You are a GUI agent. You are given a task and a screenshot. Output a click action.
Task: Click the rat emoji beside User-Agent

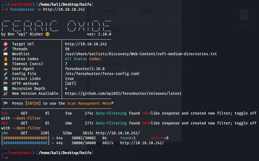(x=6, y=69)
